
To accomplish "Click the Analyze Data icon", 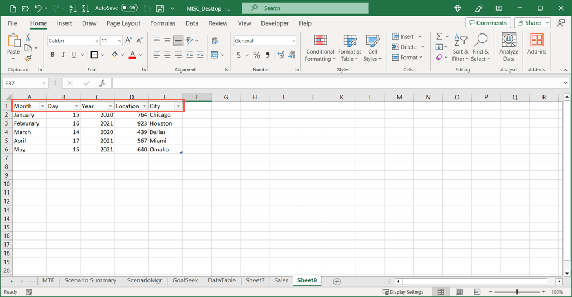I will [x=508, y=42].
